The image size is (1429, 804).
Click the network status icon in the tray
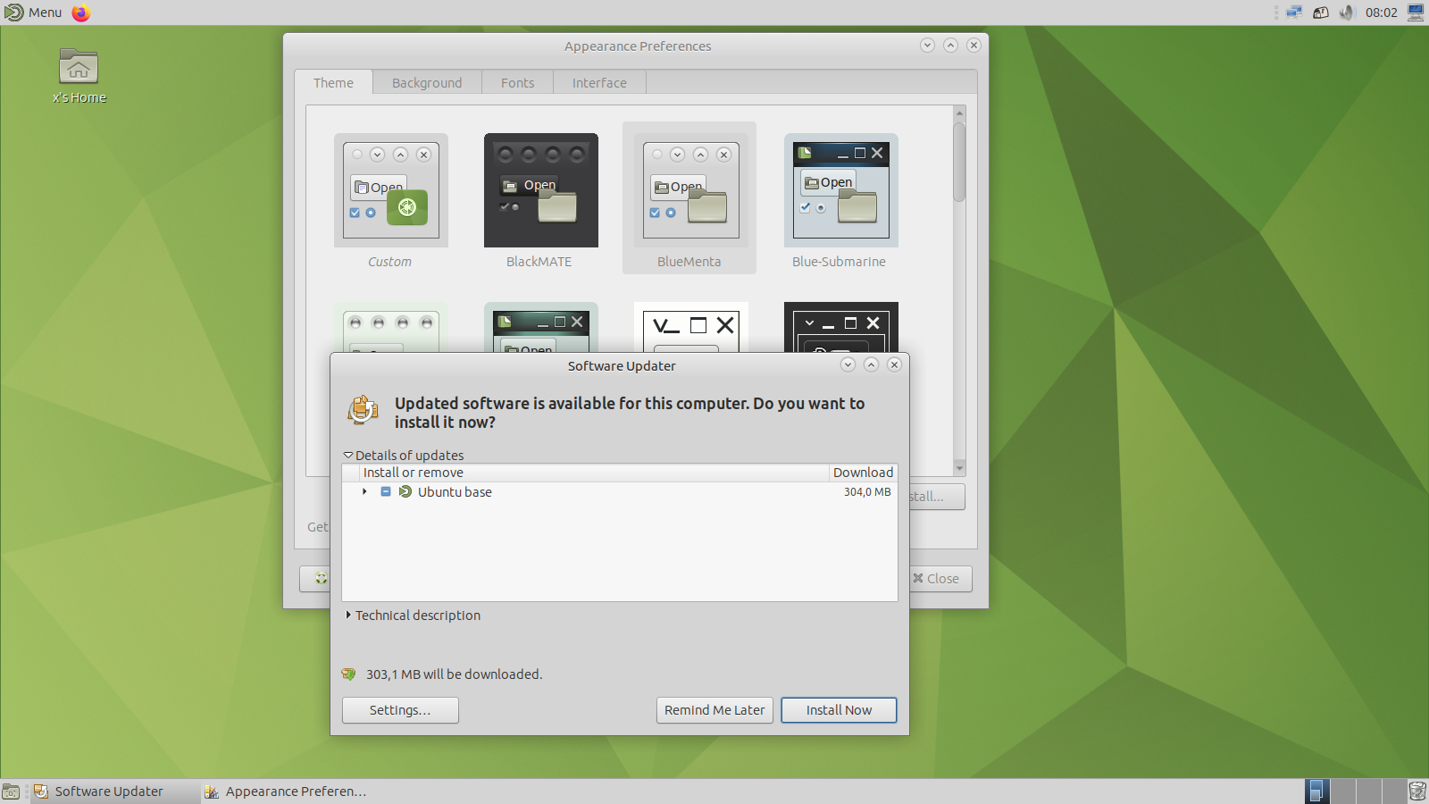click(1293, 13)
